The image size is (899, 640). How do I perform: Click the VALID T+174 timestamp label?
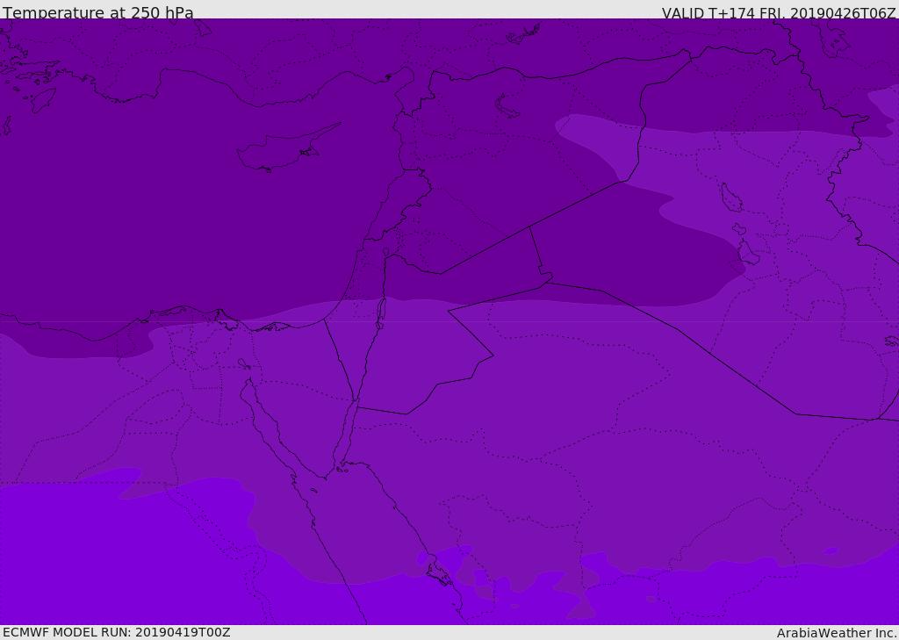(x=778, y=13)
